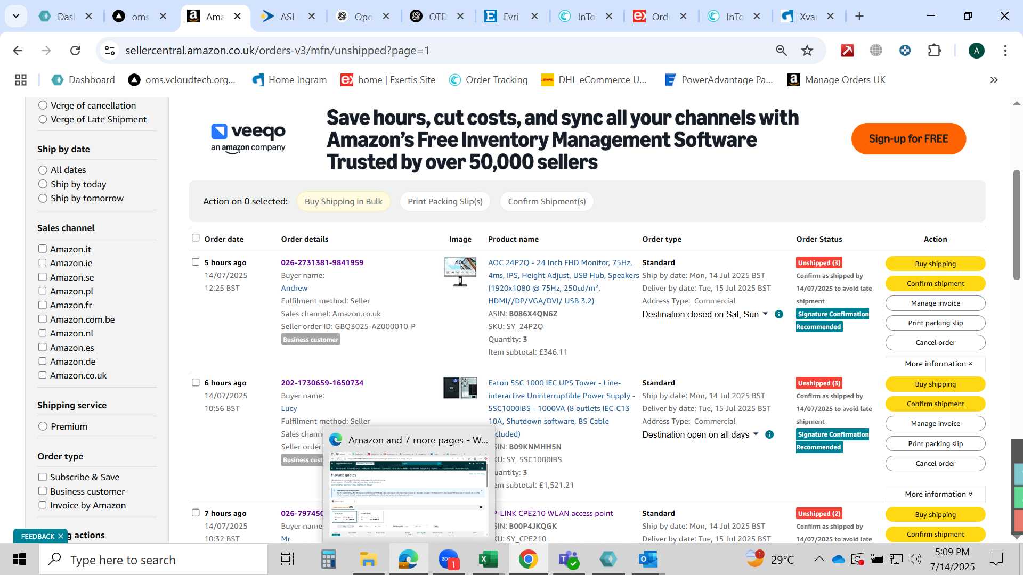
Task: Click Sign-up for FREE Veeqo button
Action: (908, 139)
